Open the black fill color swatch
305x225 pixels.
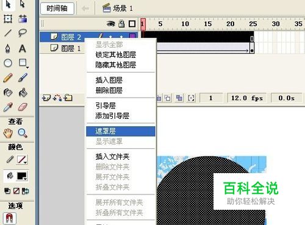(x=22, y=176)
